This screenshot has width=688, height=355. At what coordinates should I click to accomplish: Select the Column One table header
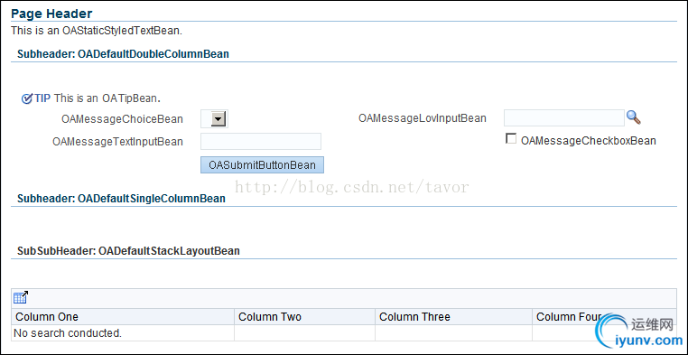(125, 316)
